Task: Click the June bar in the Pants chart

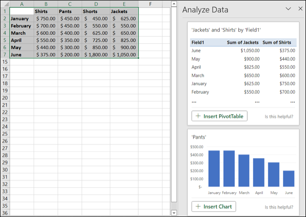Action: (289, 178)
